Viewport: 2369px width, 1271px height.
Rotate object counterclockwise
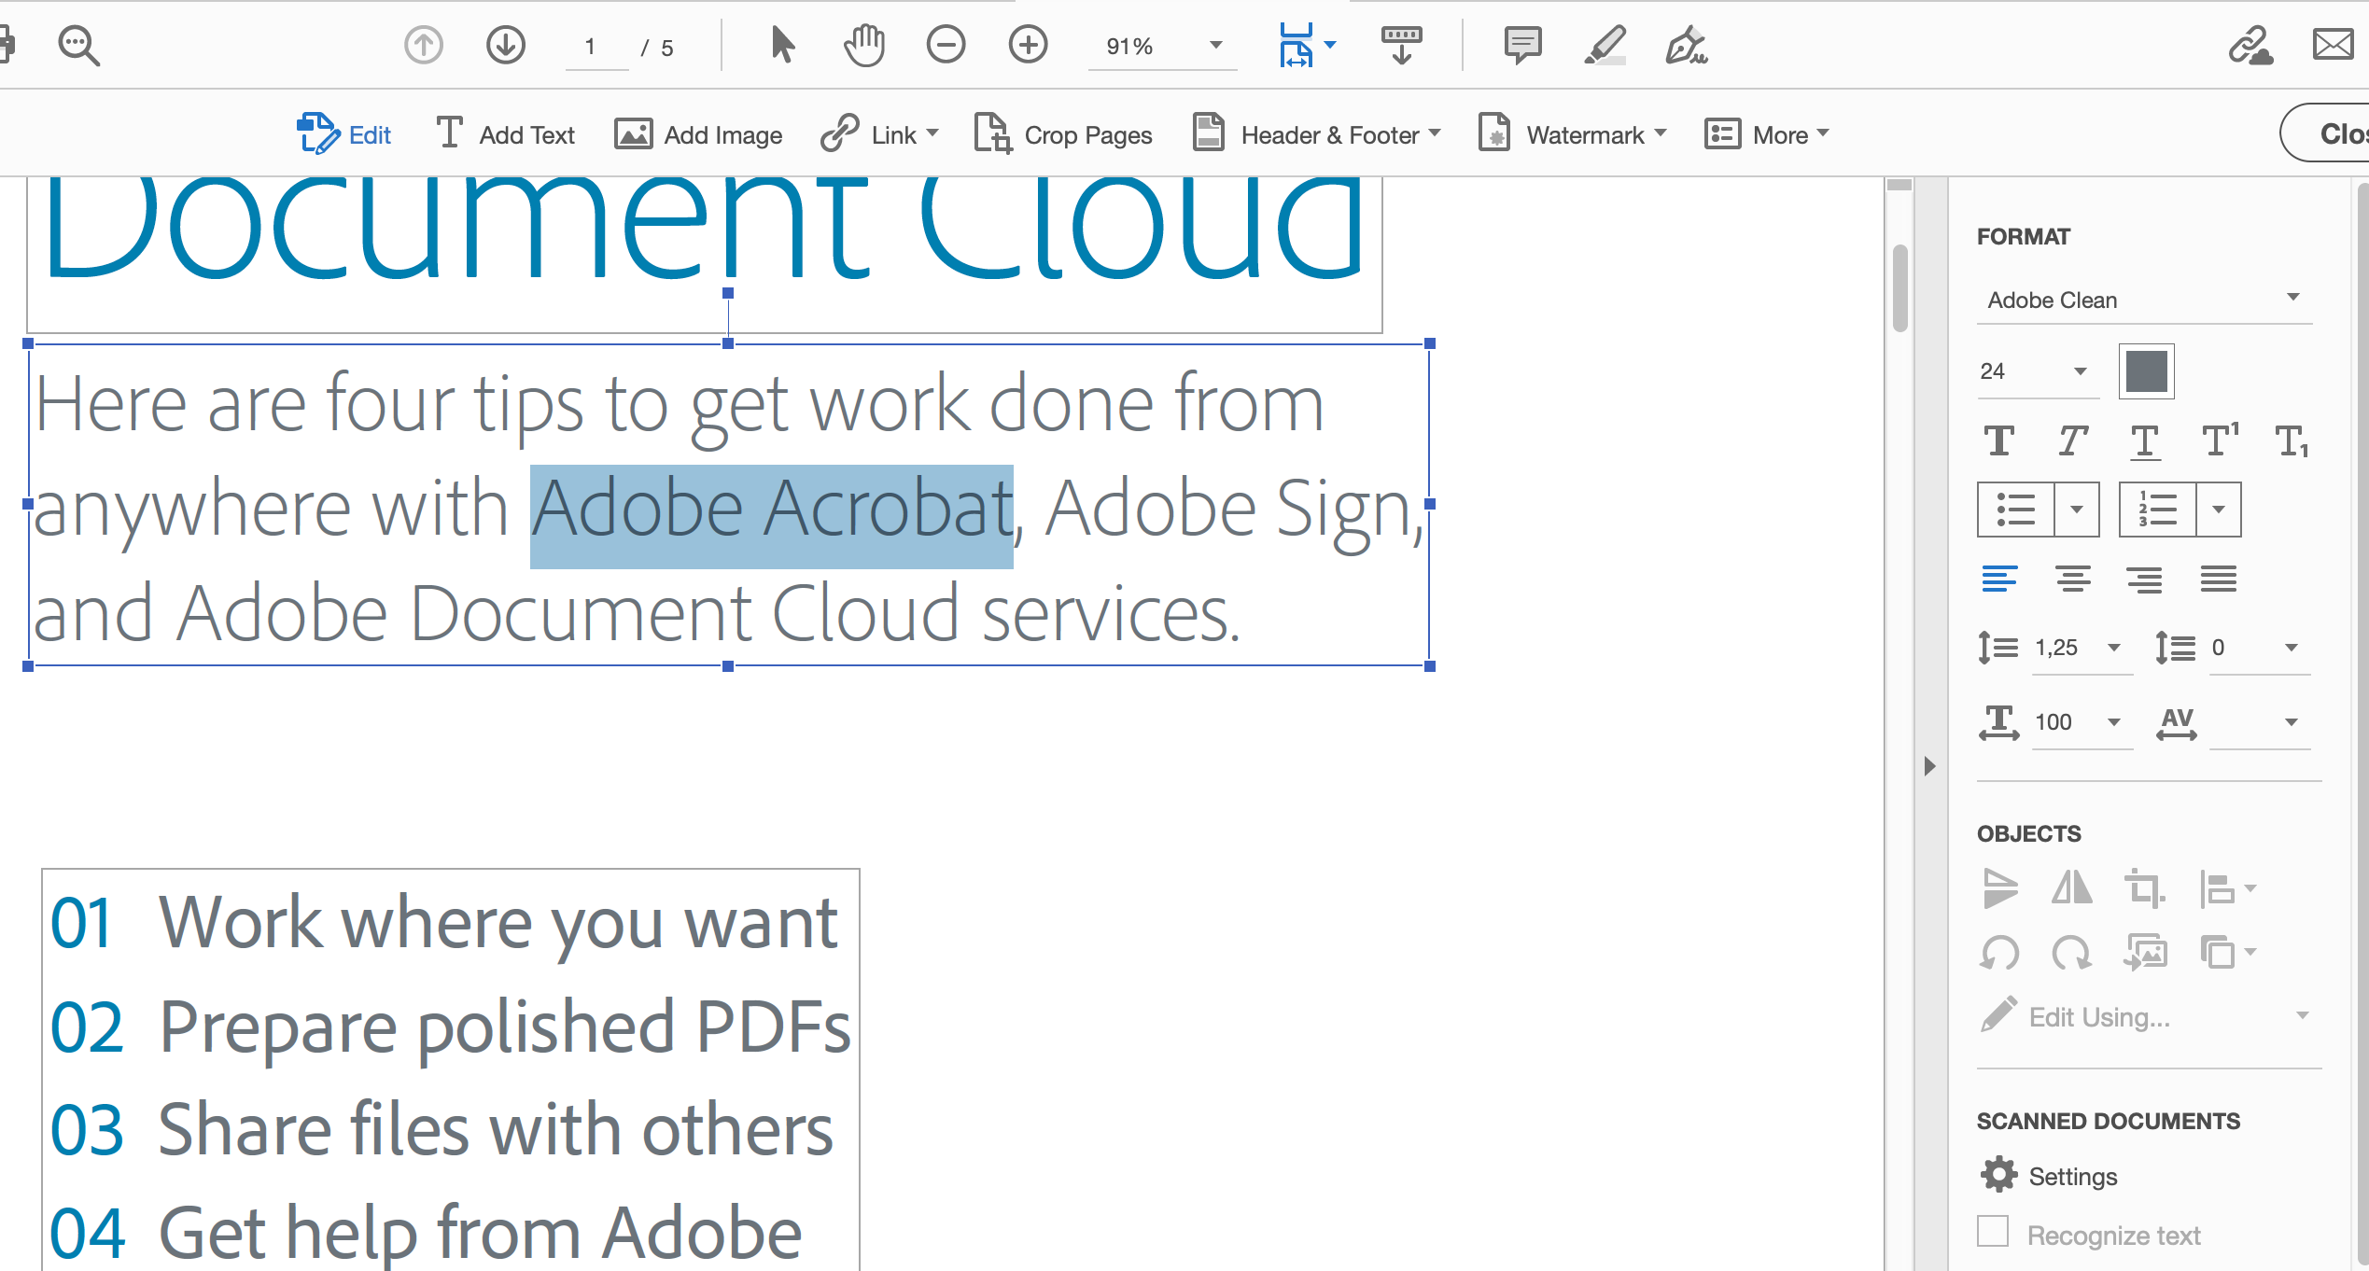point(1998,953)
